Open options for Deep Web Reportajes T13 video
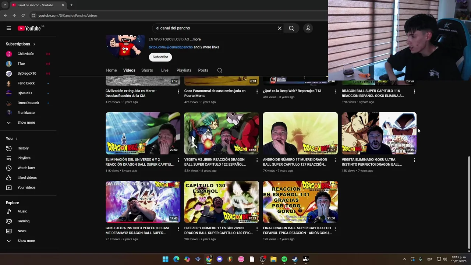Viewport: 471px width, 265px height. [x=336, y=91]
